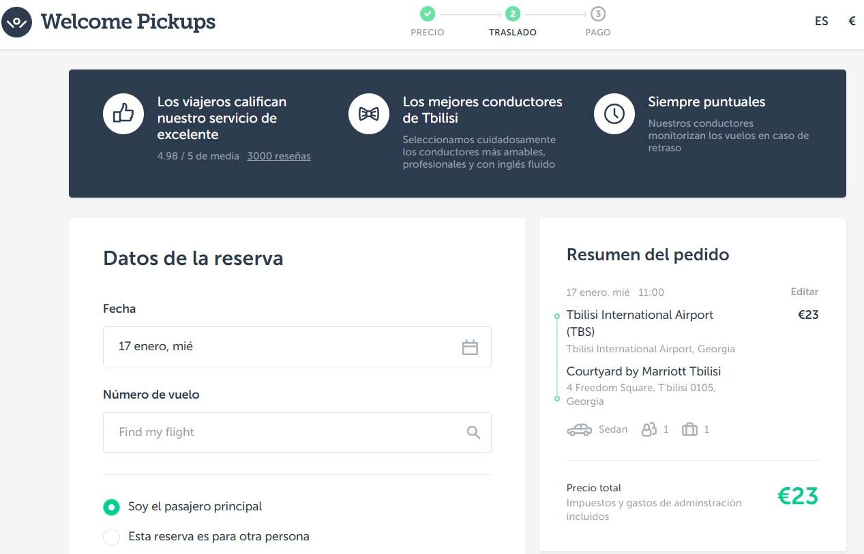Go to the TRASLADO step label
This screenshot has height=554, width=864.
click(x=513, y=32)
